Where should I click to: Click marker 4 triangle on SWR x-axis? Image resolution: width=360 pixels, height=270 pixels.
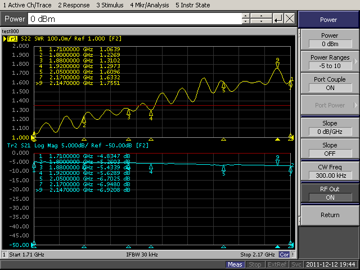151,139
